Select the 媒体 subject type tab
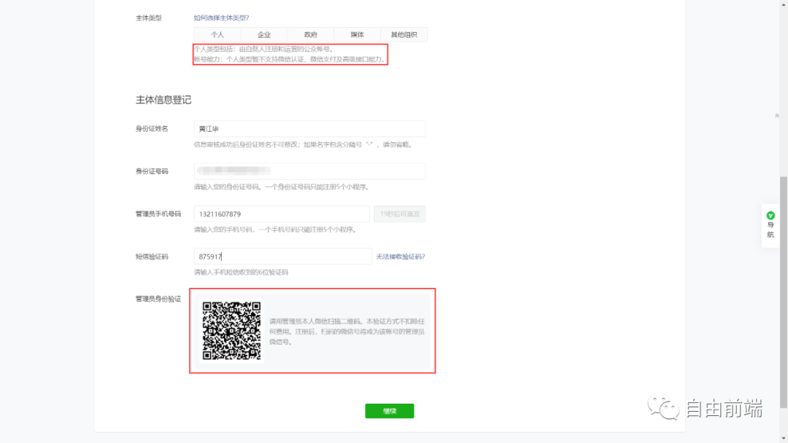Viewport: 788px width, 443px height. click(x=358, y=34)
